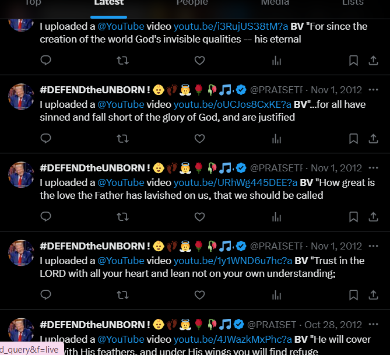Reply to the 'God's invisible qualities' tweet
390x355 pixels.
(x=46, y=61)
